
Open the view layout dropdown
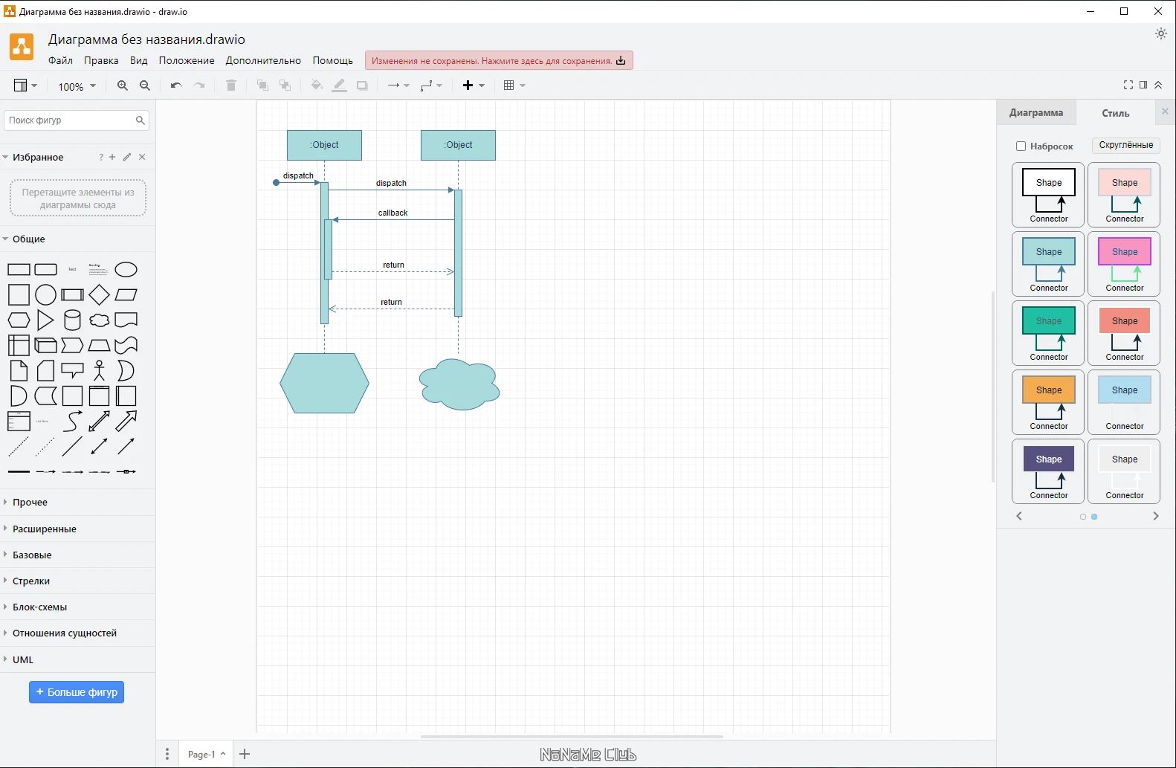[x=25, y=85]
